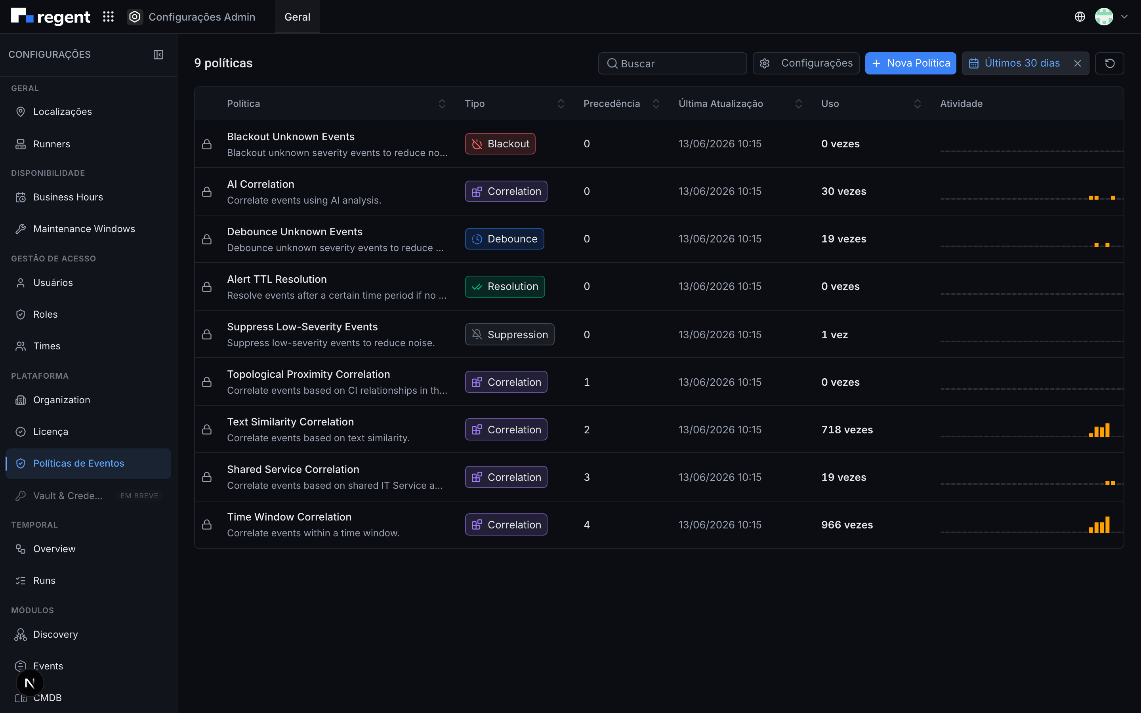Click the Blackout type badge
This screenshot has height=713, width=1141.
500,144
